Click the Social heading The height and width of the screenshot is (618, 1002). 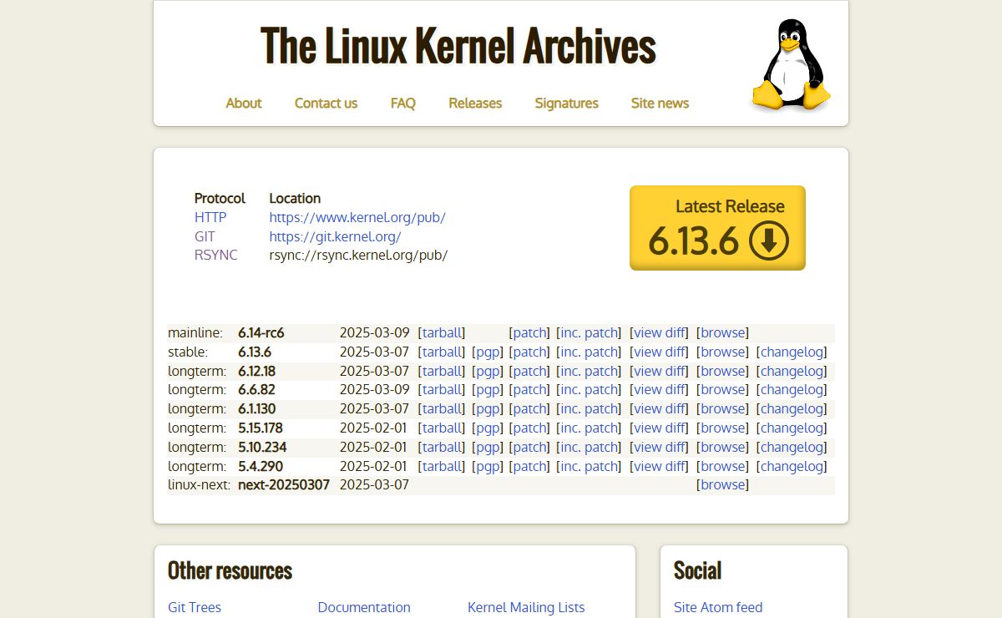pos(697,570)
